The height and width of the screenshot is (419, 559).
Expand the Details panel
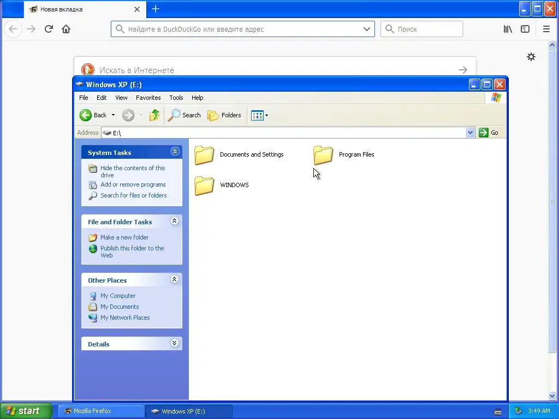click(174, 343)
